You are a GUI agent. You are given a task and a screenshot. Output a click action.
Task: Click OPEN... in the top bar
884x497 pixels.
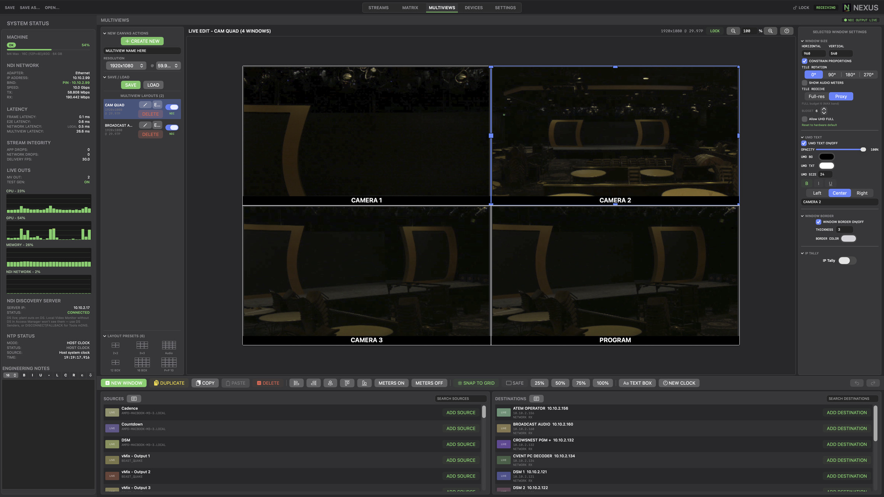click(52, 8)
